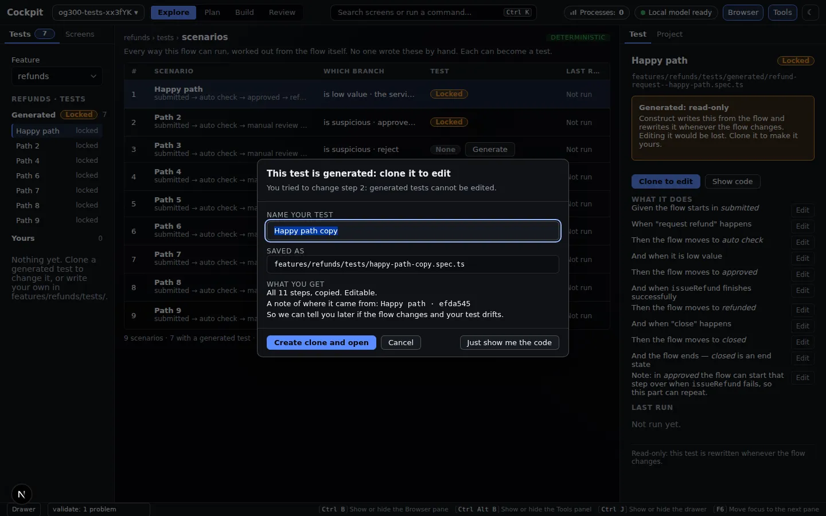Click the Name your test input field

pyautogui.click(x=413, y=230)
